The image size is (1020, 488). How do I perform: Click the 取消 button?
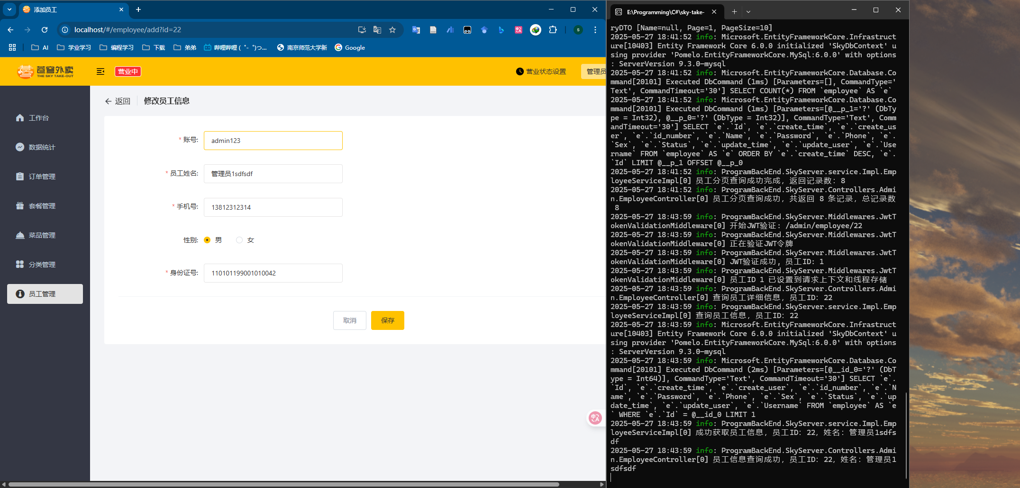[x=349, y=320]
